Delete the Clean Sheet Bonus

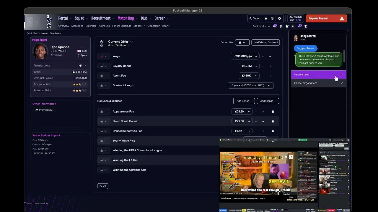pyautogui.click(x=273, y=121)
